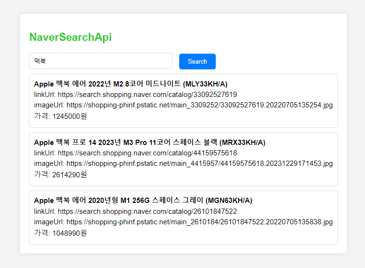
Task: Select title Apple 맥북 에어 2022년 M2 미드나이트
Action: pyautogui.click(x=131, y=84)
